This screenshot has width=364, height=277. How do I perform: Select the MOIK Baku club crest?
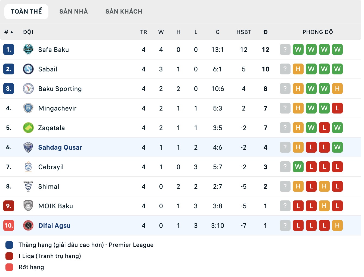coord(28,206)
